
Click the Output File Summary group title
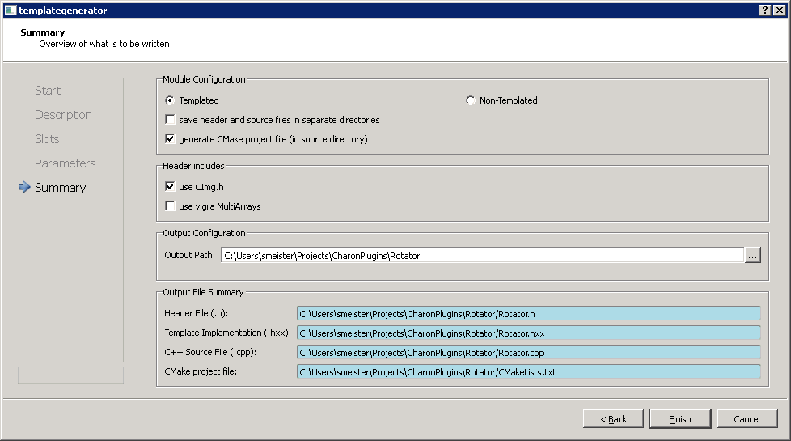[203, 292]
